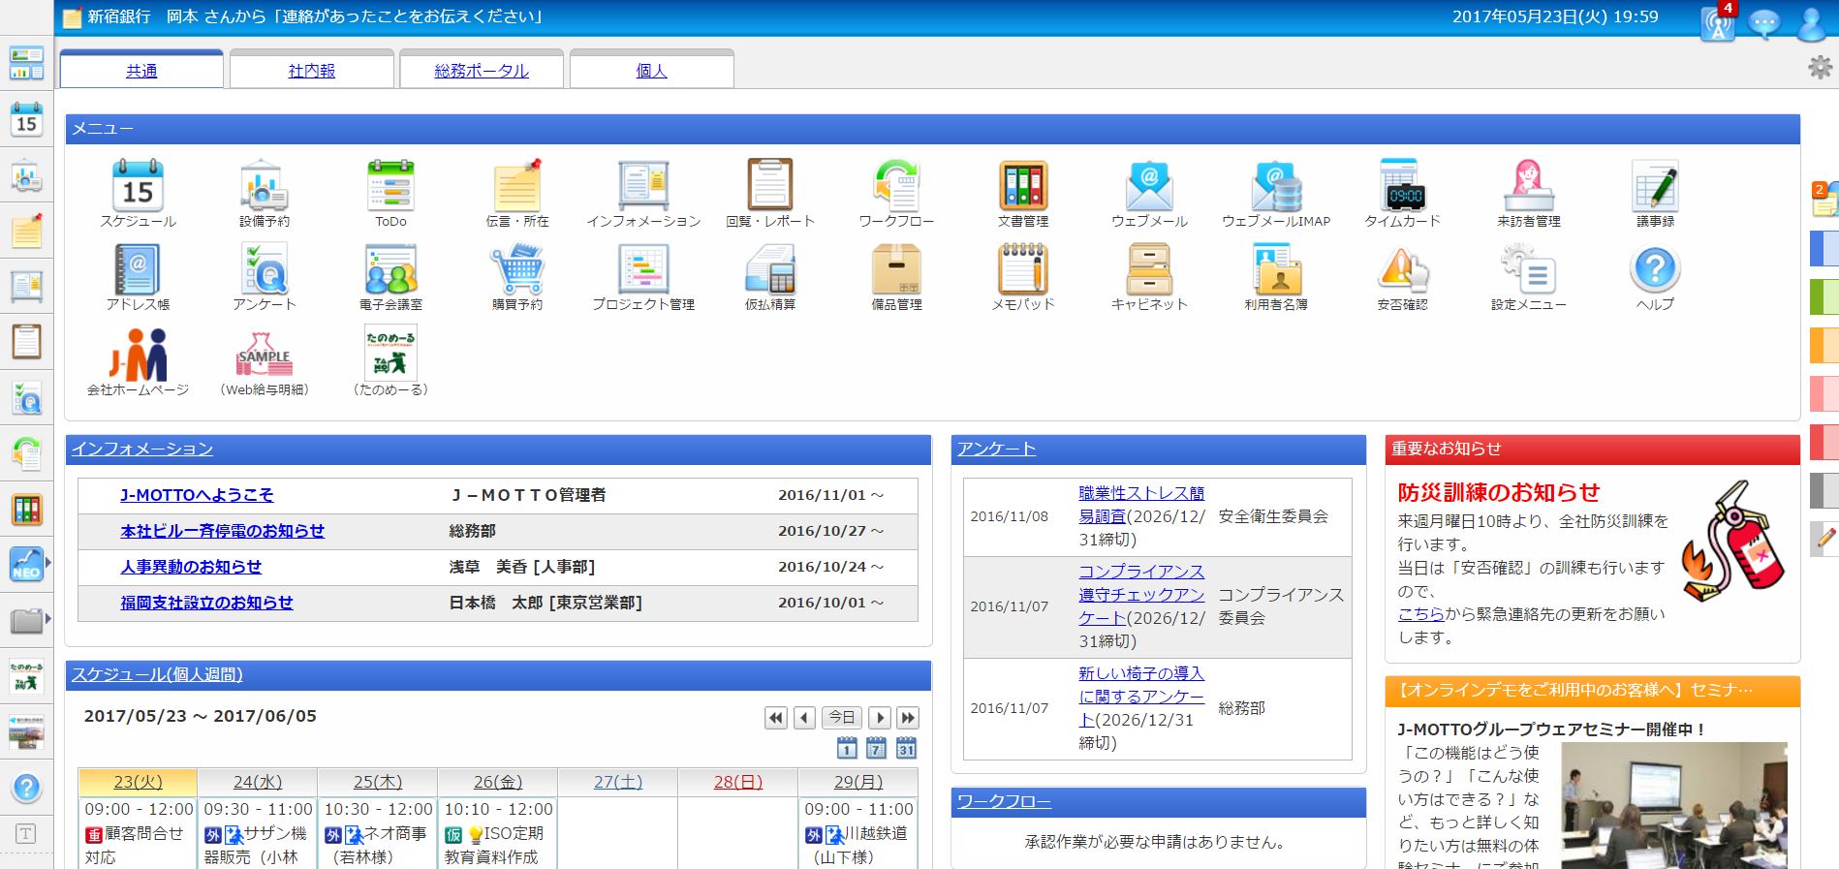This screenshot has width=1839, height=869.
Task: Launch ウェブメール from the menu
Action: 1149,186
